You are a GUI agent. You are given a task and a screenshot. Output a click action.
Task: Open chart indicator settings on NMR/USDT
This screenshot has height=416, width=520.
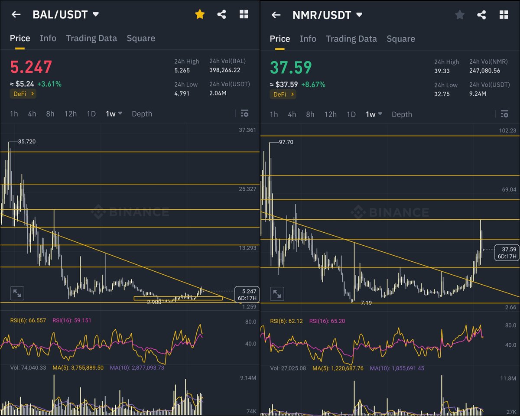tap(504, 114)
